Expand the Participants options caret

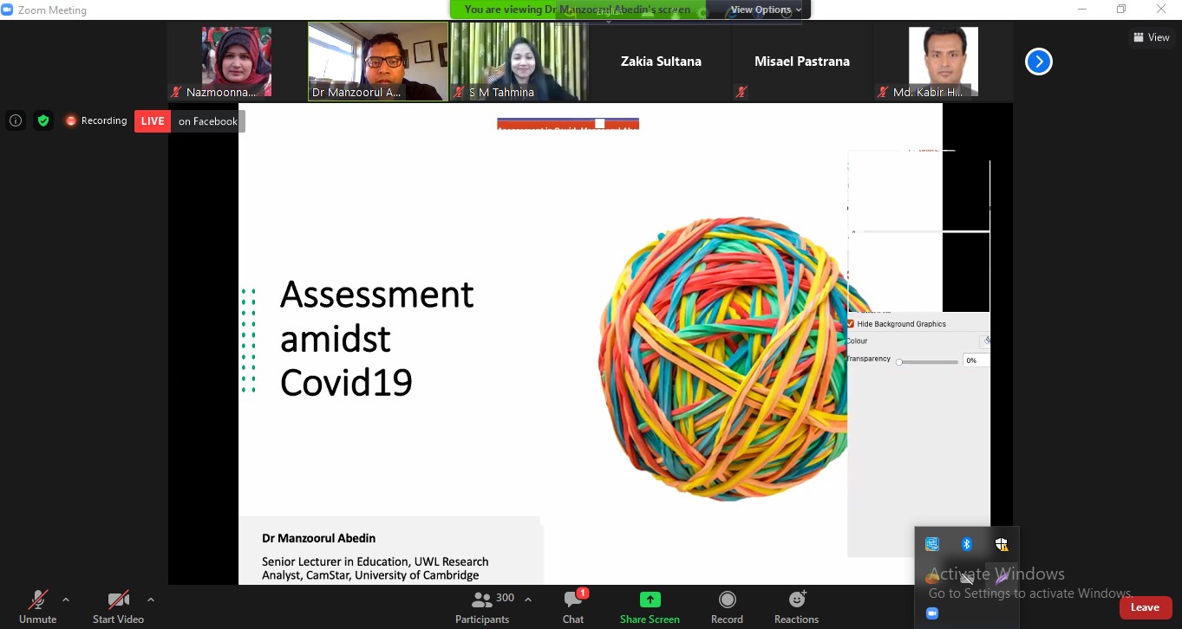(528, 600)
